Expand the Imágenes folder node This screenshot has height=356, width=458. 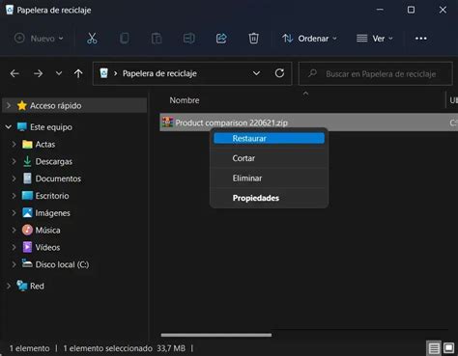coord(14,213)
